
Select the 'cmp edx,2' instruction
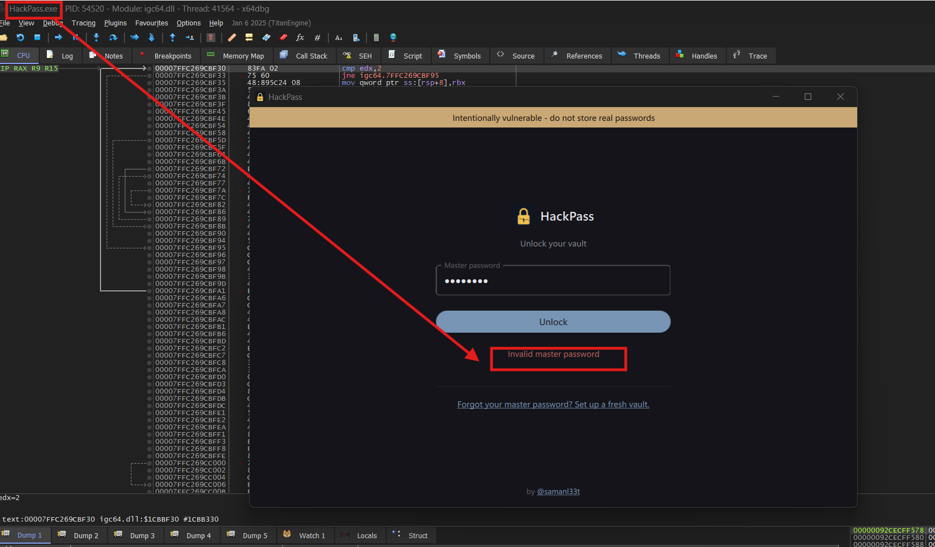[x=361, y=68]
